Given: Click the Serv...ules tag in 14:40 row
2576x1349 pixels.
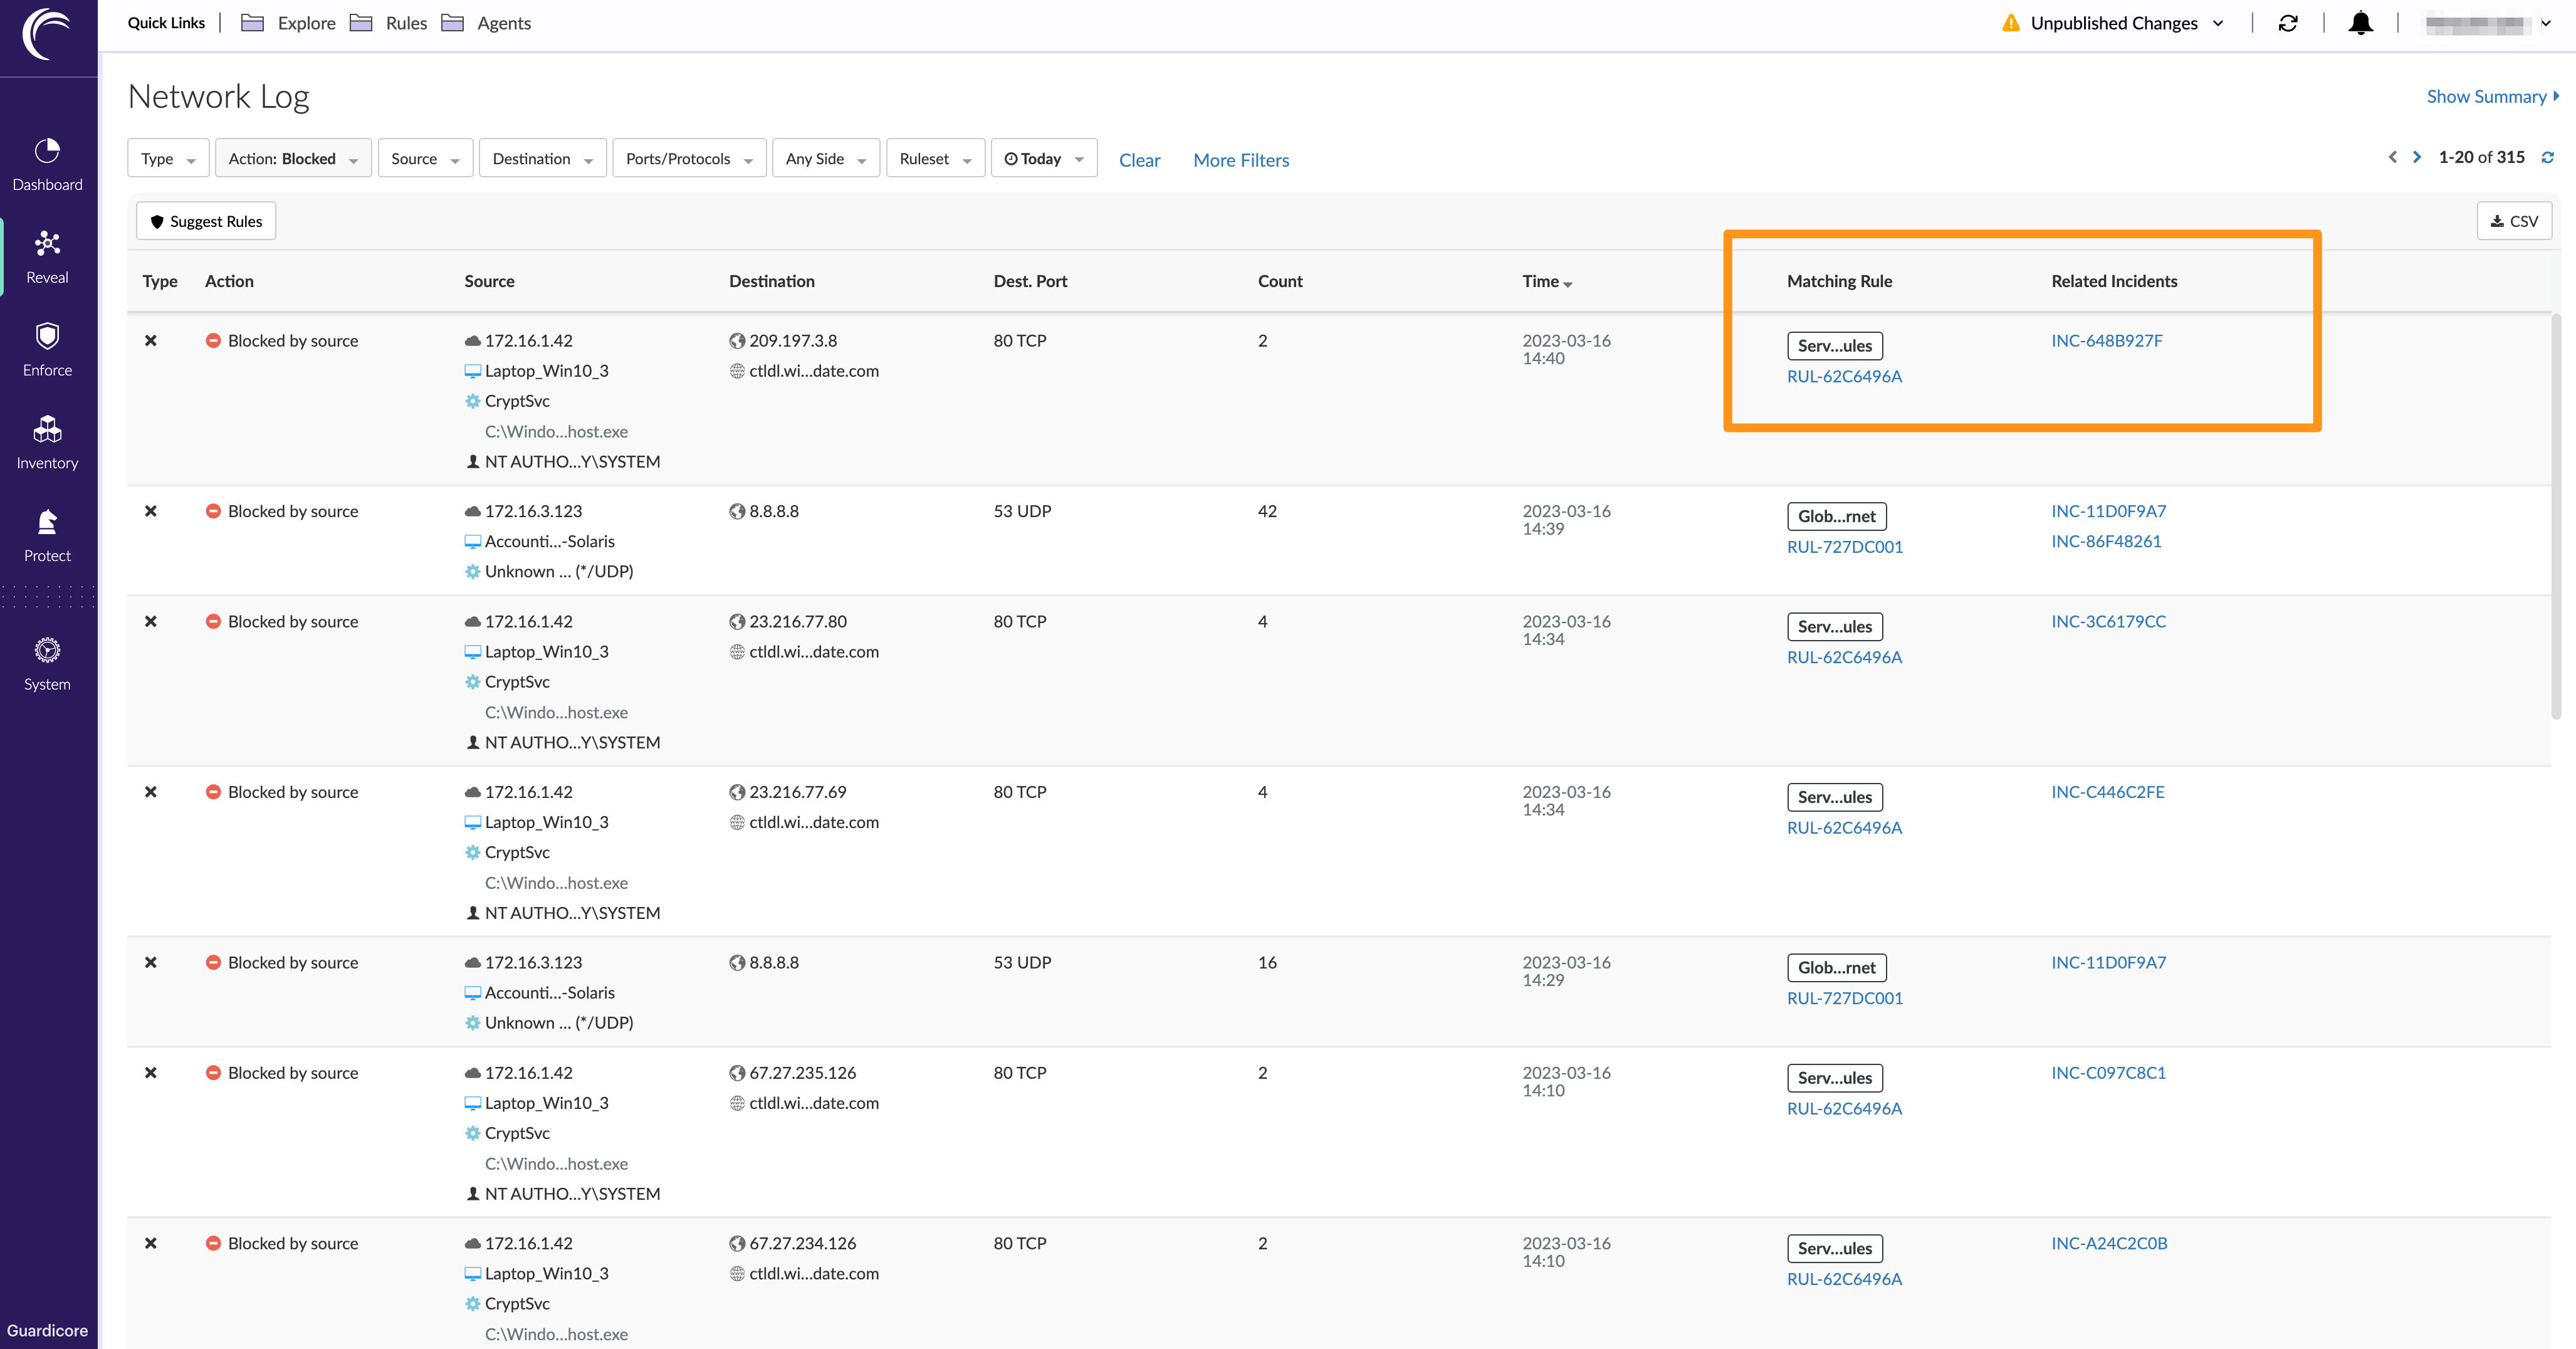Looking at the screenshot, I should pyautogui.click(x=1834, y=346).
